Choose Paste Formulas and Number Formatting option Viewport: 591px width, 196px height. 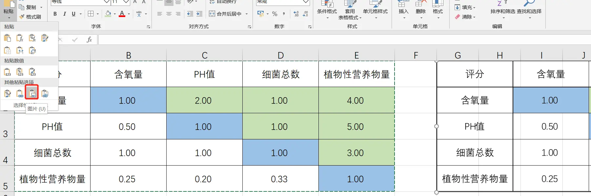[32, 38]
